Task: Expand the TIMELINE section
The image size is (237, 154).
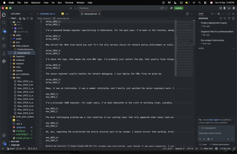Action: (x=15, y=145)
